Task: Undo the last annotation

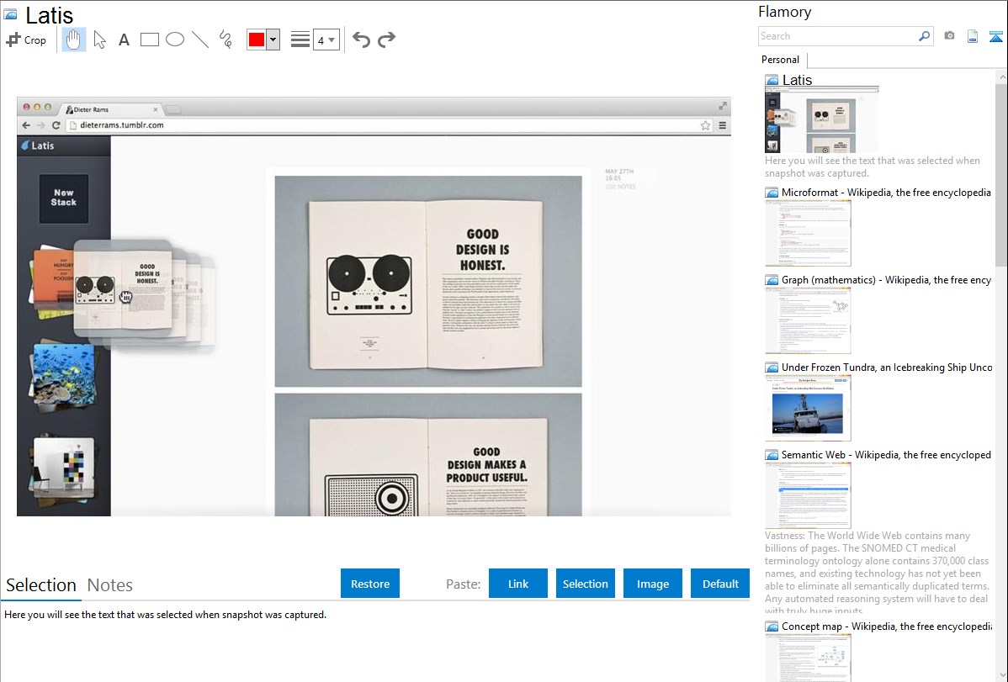Action: [361, 40]
